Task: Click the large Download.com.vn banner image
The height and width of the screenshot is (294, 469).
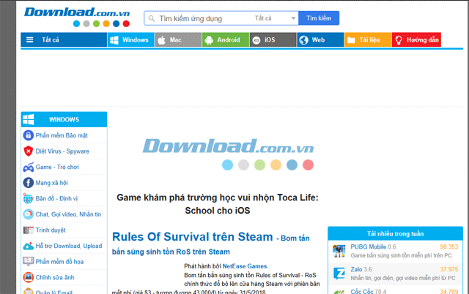Action: click(228, 154)
